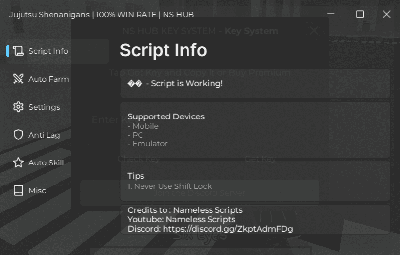
Task: Close the Key System dialog behind
Action: (x=314, y=31)
